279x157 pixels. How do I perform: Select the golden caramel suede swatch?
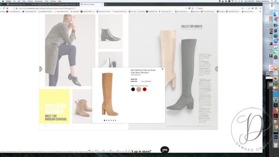(x=139, y=89)
